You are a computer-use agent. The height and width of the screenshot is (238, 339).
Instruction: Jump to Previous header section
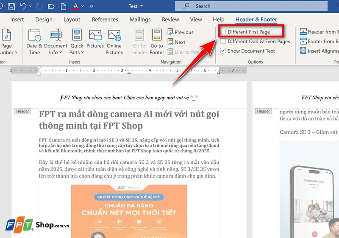tap(181, 32)
